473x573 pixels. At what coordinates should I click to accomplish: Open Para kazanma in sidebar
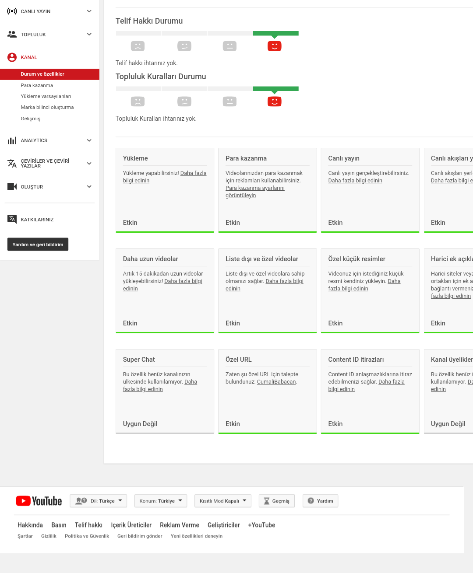pos(37,85)
